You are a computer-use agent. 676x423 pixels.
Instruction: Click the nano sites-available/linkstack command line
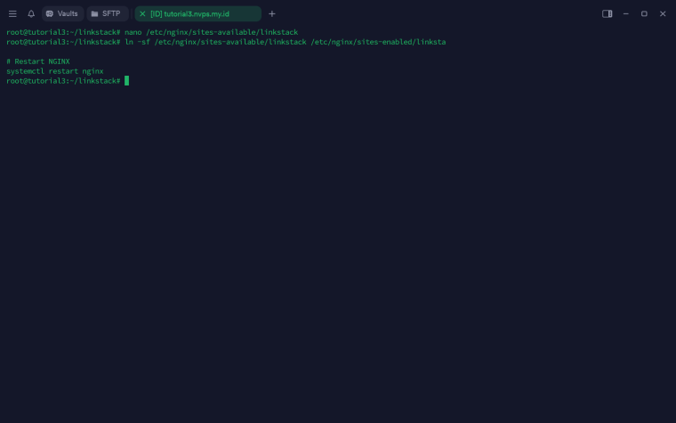[152, 32]
